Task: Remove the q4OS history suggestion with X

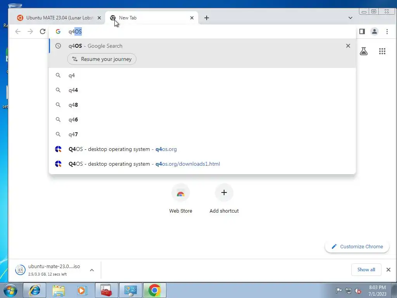Action: 348,46
